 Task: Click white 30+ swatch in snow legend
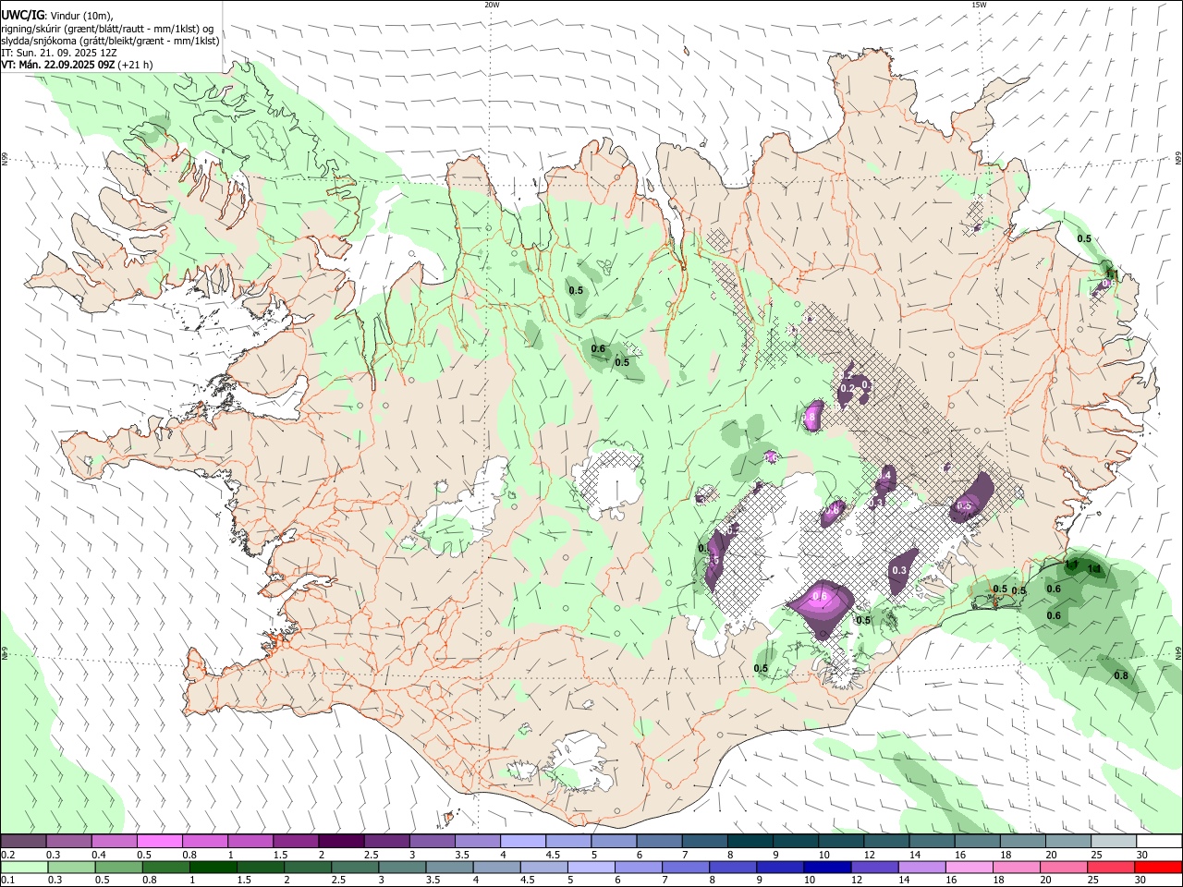tap(1159, 841)
